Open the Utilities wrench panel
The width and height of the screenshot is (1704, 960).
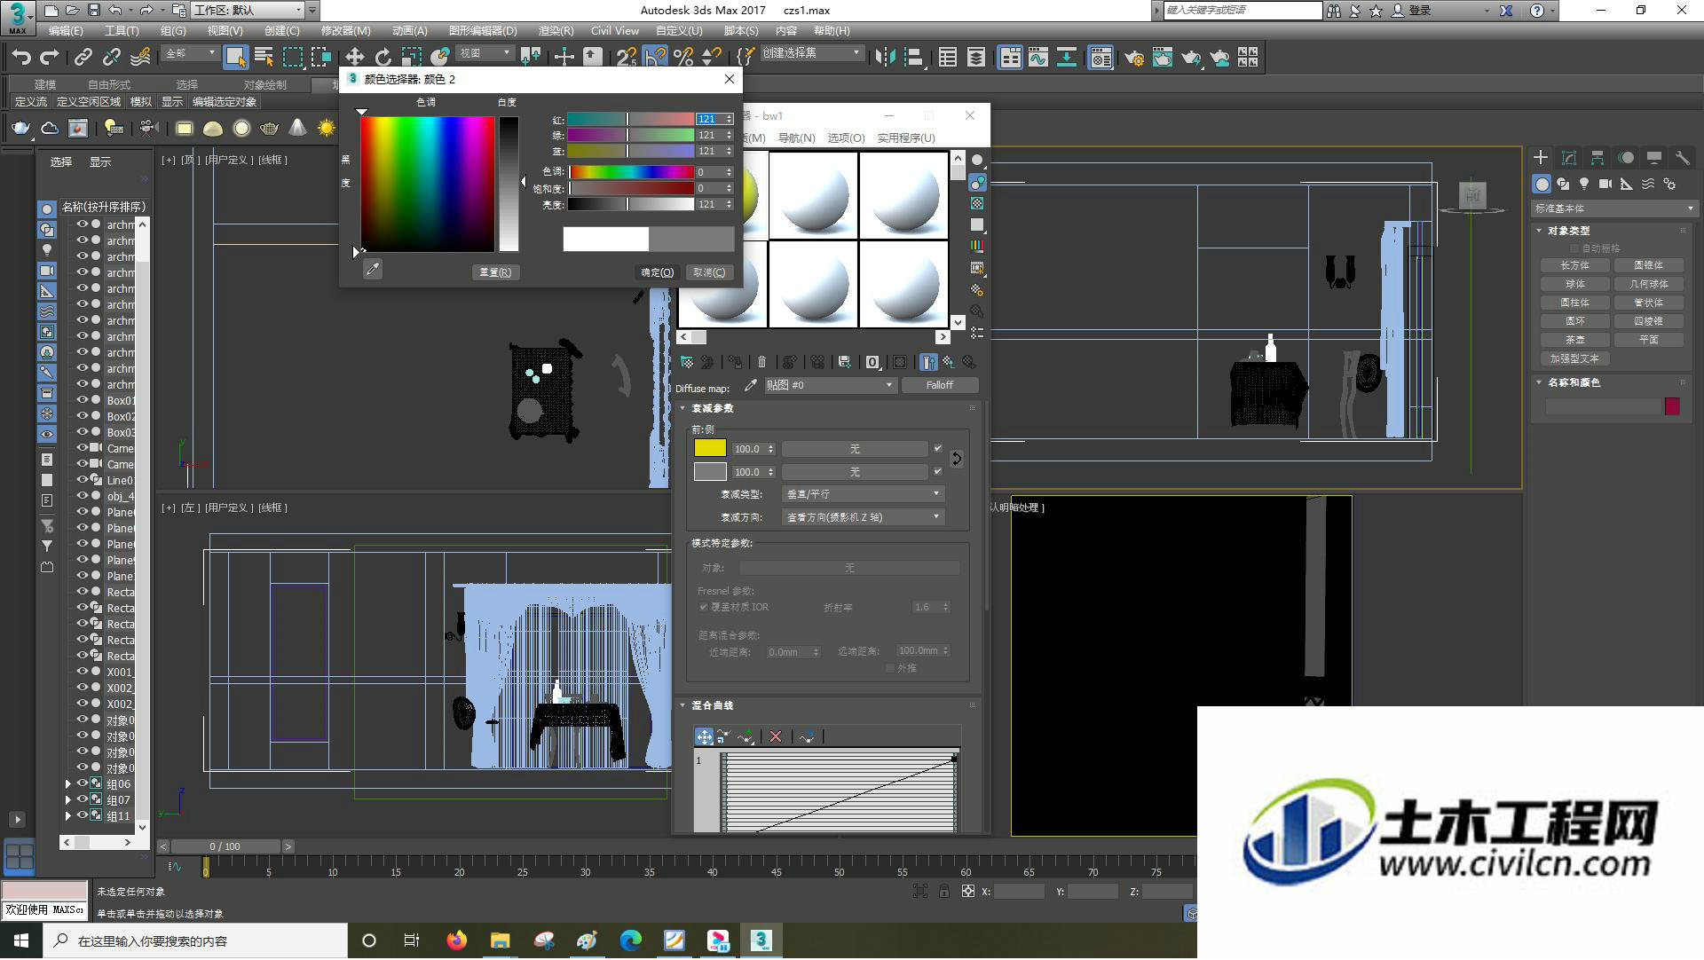coord(1683,158)
